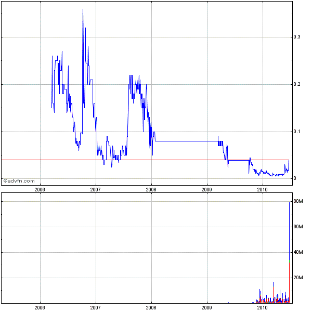The image size is (312, 312).
Task: Click the 0 price axis label
Action: tap(294, 179)
